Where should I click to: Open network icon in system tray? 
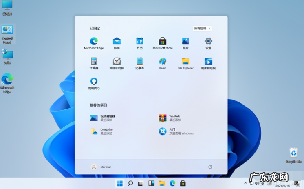coord(252,183)
